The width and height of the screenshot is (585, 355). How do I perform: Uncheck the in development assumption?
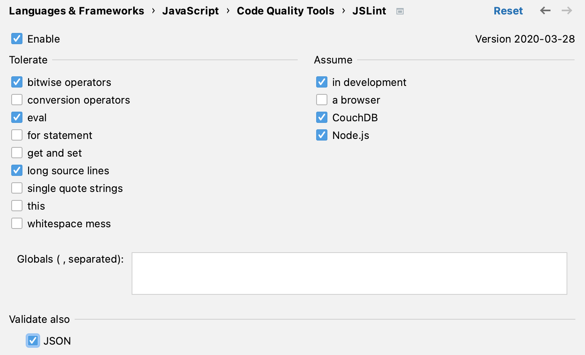point(322,82)
